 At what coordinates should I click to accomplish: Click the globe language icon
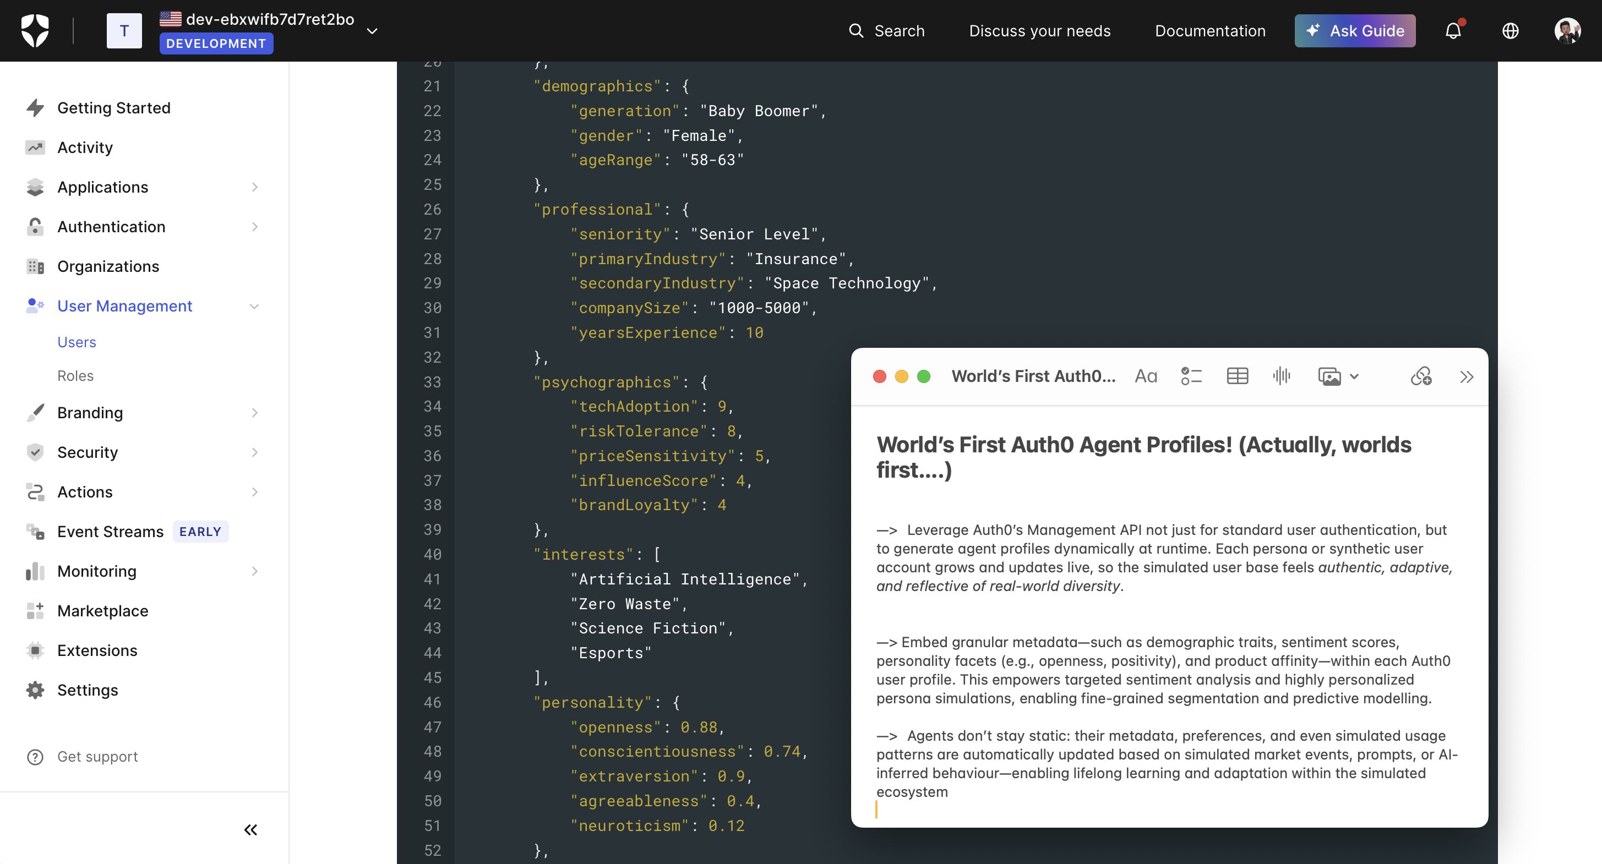(x=1510, y=30)
